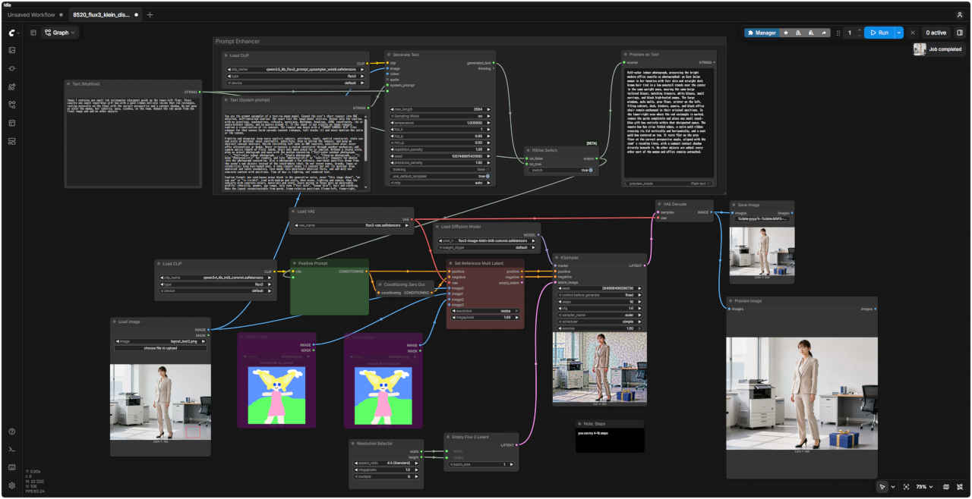Add a new workflow tab with plus
Image resolution: width=972 pixels, height=499 pixels.
pyautogui.click(x=150, y=14)
